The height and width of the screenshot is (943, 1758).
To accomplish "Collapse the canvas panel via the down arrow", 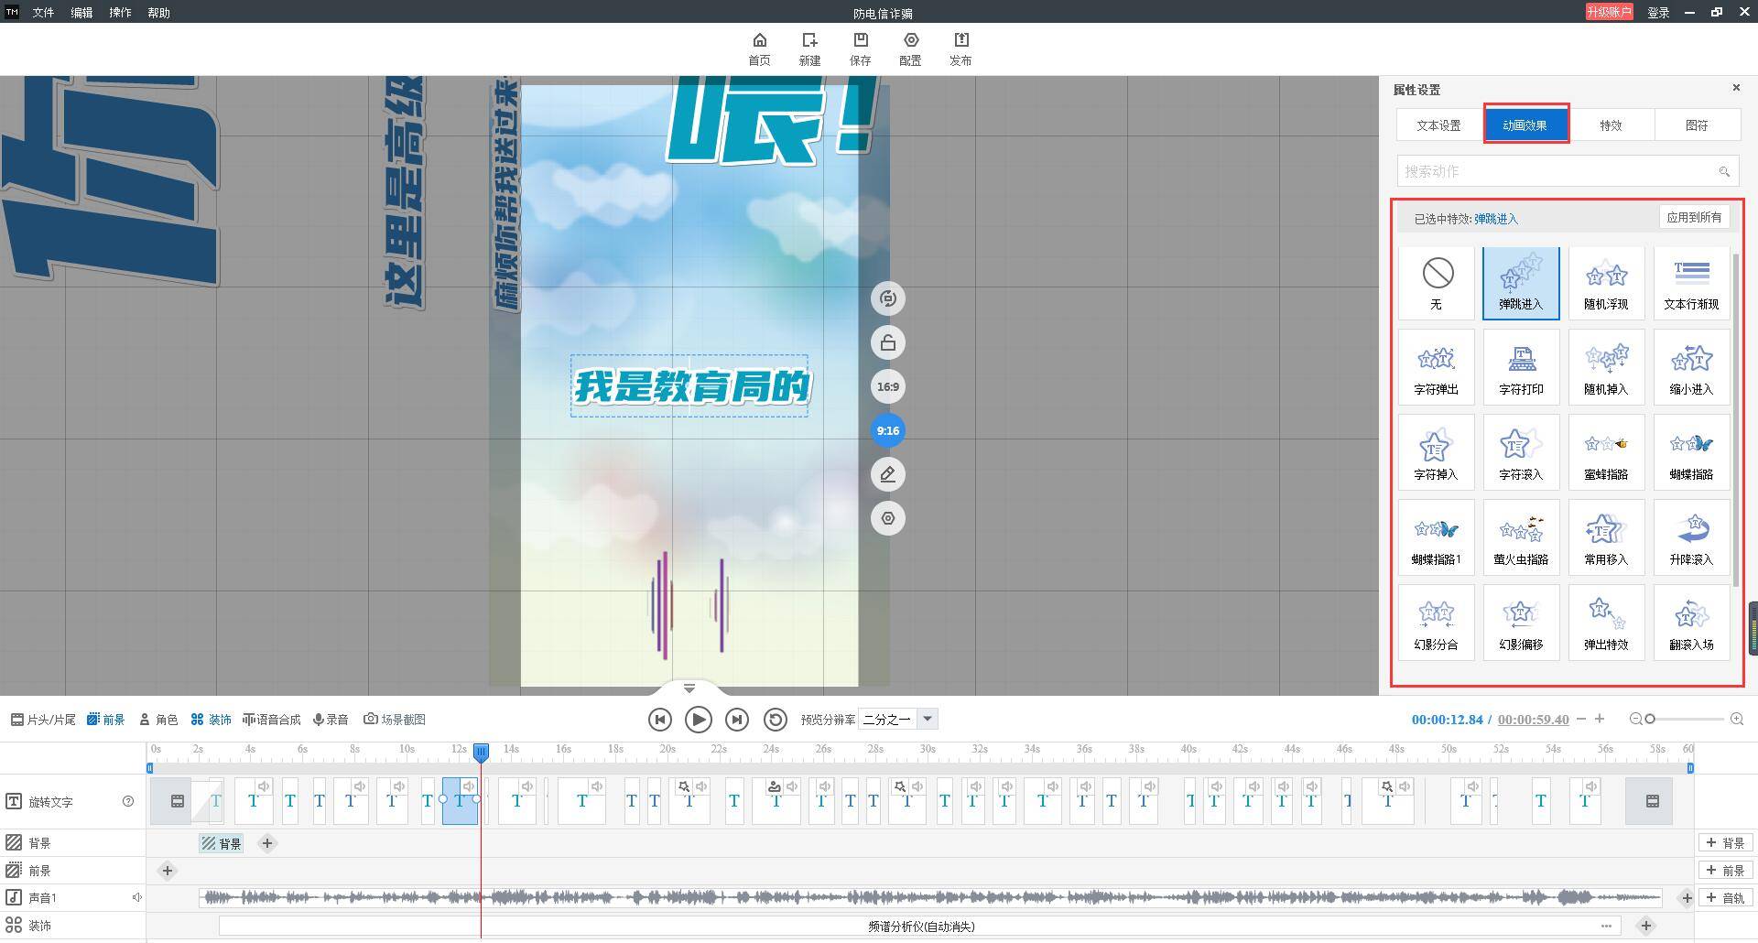I will coord(689,688).
